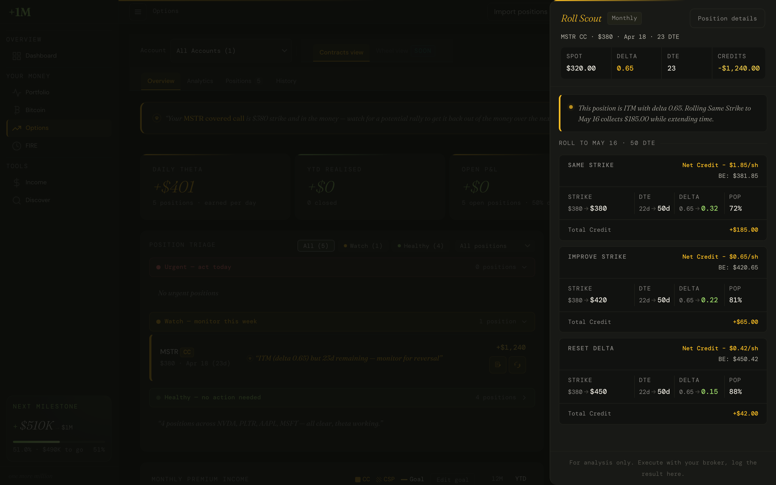Toggle the CSP legend marker
Image resolution: width=776 pixels, height=485 pixels.
[x=379, y=479]
